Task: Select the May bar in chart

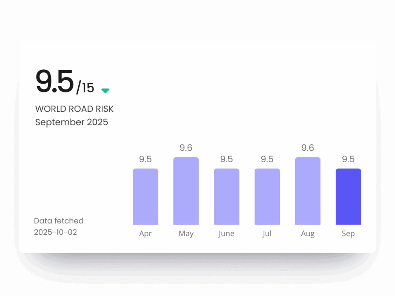Action: click(186, 191)
